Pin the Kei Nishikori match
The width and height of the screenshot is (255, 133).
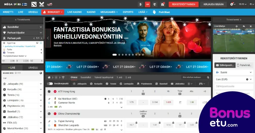tap(49, 99)
